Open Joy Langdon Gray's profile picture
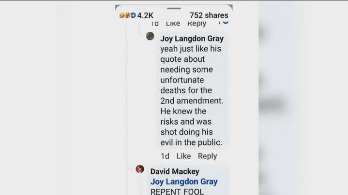Image resolution: width=348 pixels, height=195 pixels. pos(150,36)
